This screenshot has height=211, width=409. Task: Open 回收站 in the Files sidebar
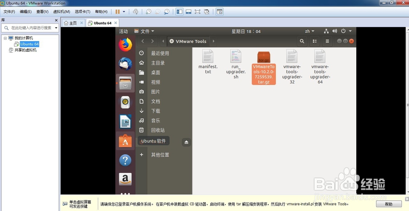pyautogui.click(x=164, y=130)
